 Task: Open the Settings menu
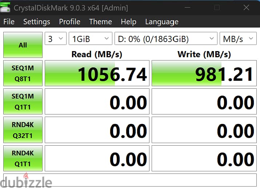click(37, 22)
